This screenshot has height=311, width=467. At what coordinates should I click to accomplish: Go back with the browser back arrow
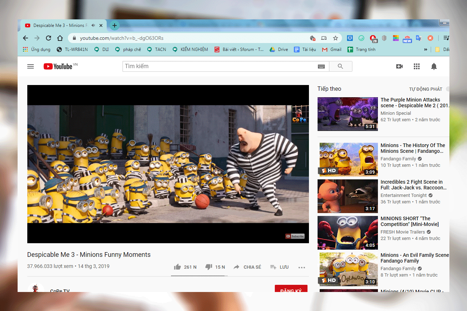pos(26,38)
